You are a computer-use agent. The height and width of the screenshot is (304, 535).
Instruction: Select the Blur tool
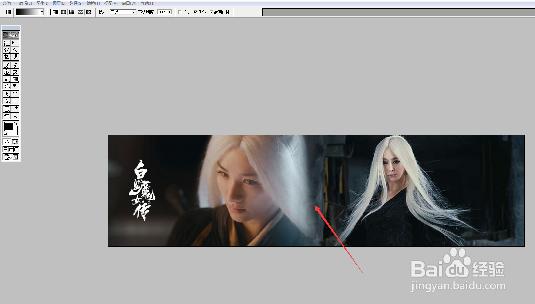7,86
